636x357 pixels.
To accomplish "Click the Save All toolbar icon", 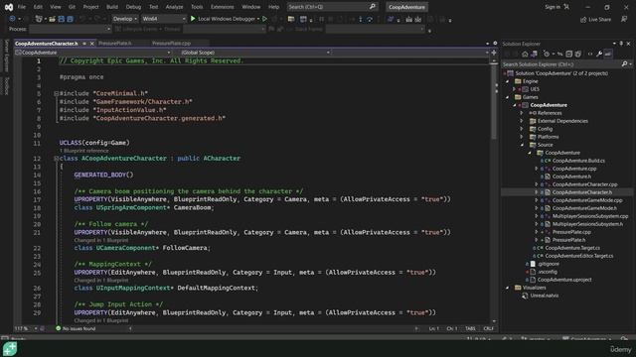I will coord(70,19).
